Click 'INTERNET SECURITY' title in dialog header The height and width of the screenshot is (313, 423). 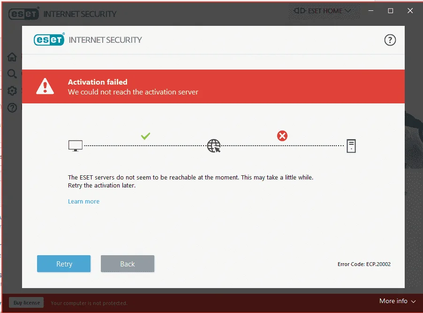point(105,40)
